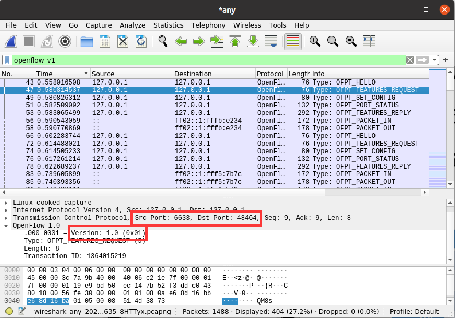Reload this capture file
The image size is (455, 318).
141,41
